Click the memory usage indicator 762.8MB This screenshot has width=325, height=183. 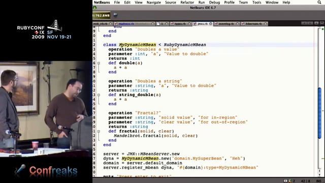point(102,15)
